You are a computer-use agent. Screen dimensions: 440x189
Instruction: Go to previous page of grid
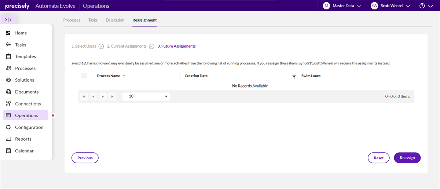(x=93, y=97)
